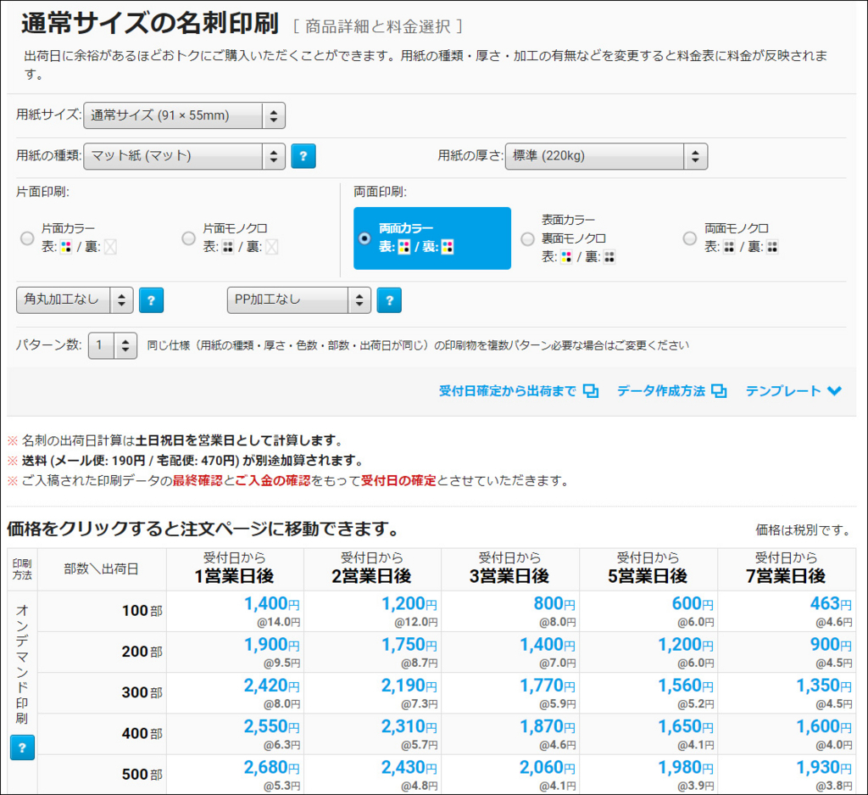Viewport: 868px width, 795px height.
Task: Click price 900円 for 200部
Action: 831,645
